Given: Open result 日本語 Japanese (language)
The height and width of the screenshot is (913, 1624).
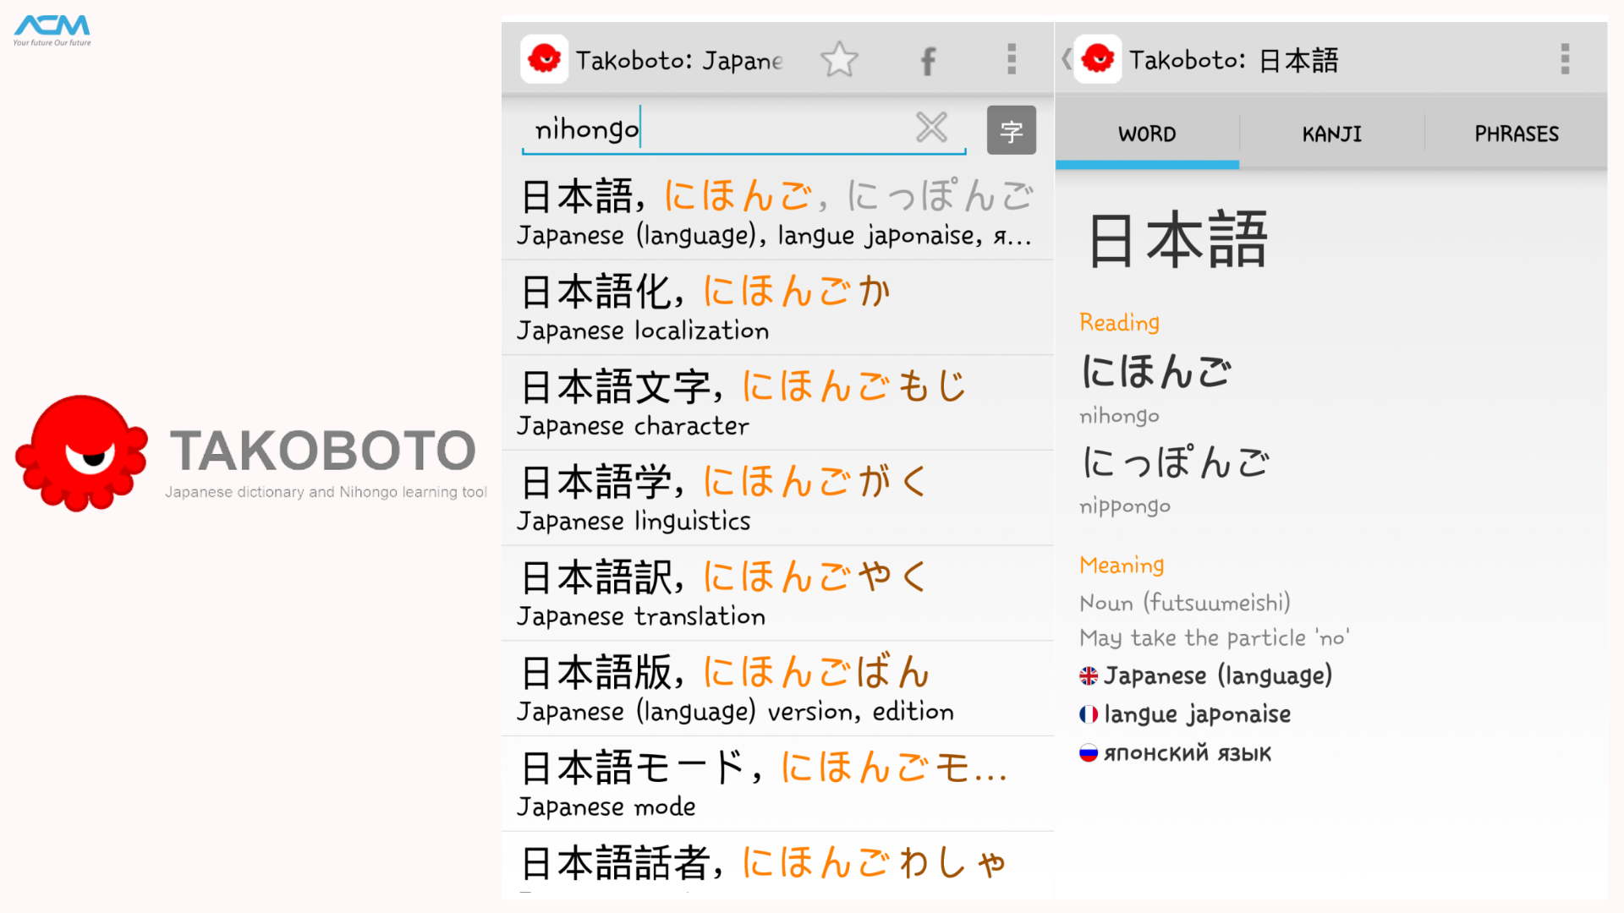Looking at the screenshot, I should pos(777,212).
